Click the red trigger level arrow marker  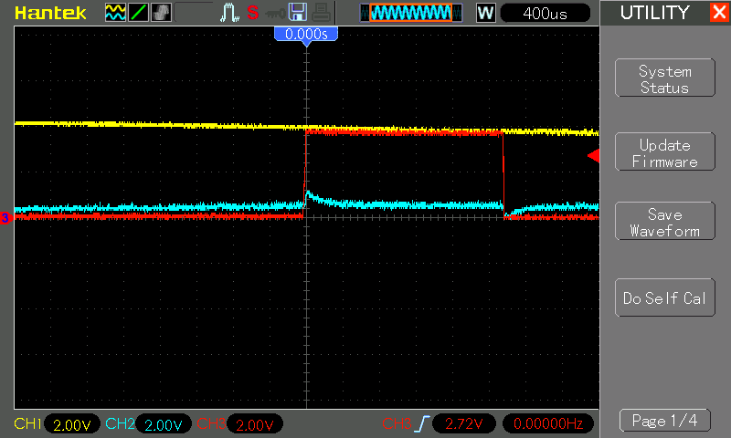point(593,155)
